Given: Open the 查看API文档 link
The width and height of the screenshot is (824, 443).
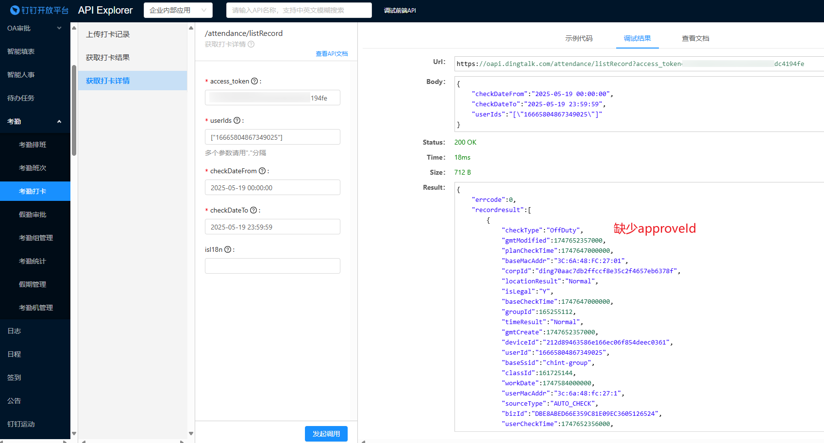Looking at the screenshot, I should (x=332, y=54).
